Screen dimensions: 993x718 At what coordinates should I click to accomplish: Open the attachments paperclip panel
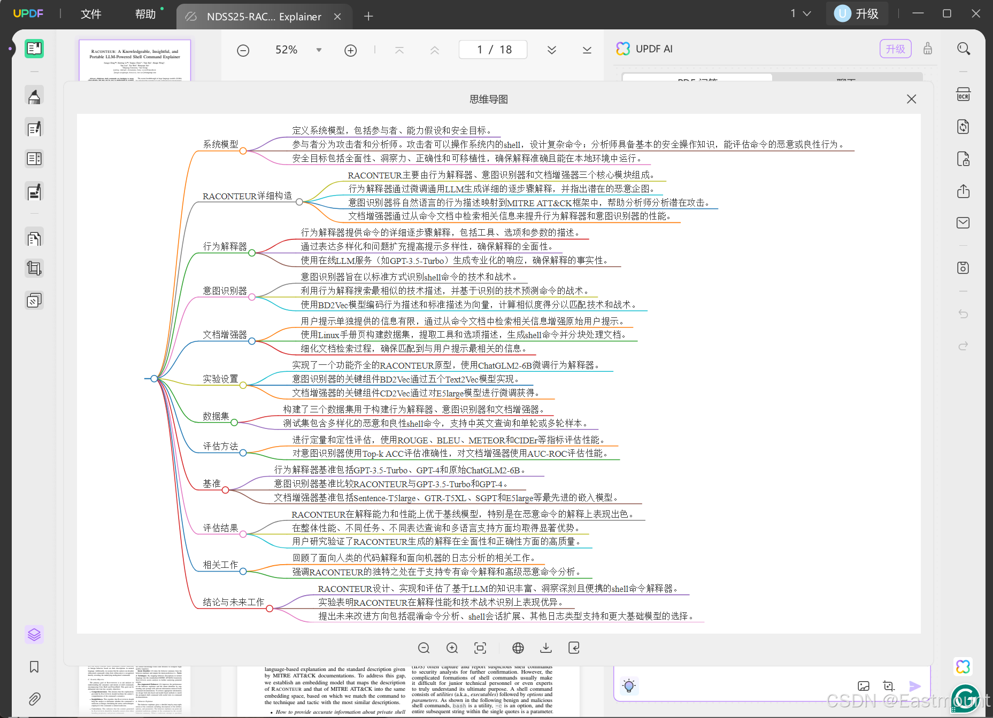(x=34, y=699)
